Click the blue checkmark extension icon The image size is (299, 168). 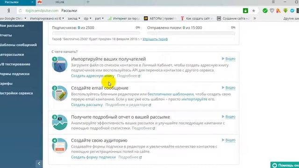tap(292, 11)
